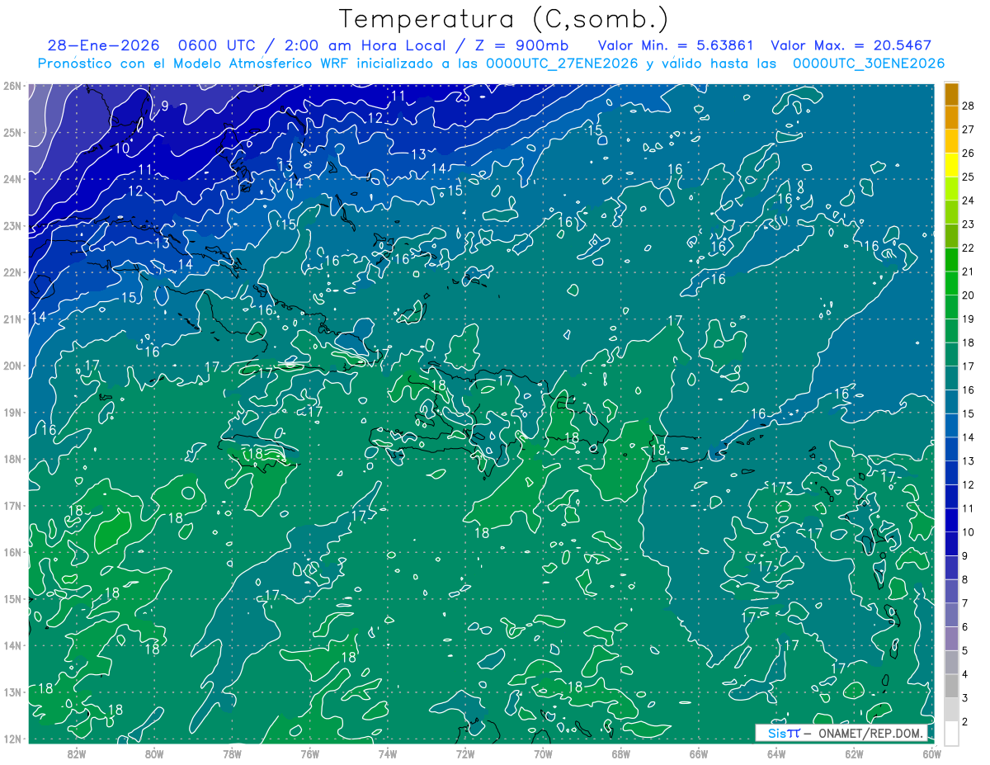This screenshot has height=765, width=990.
Task: Click the "70W" longitude axis label
Action: 543,753
